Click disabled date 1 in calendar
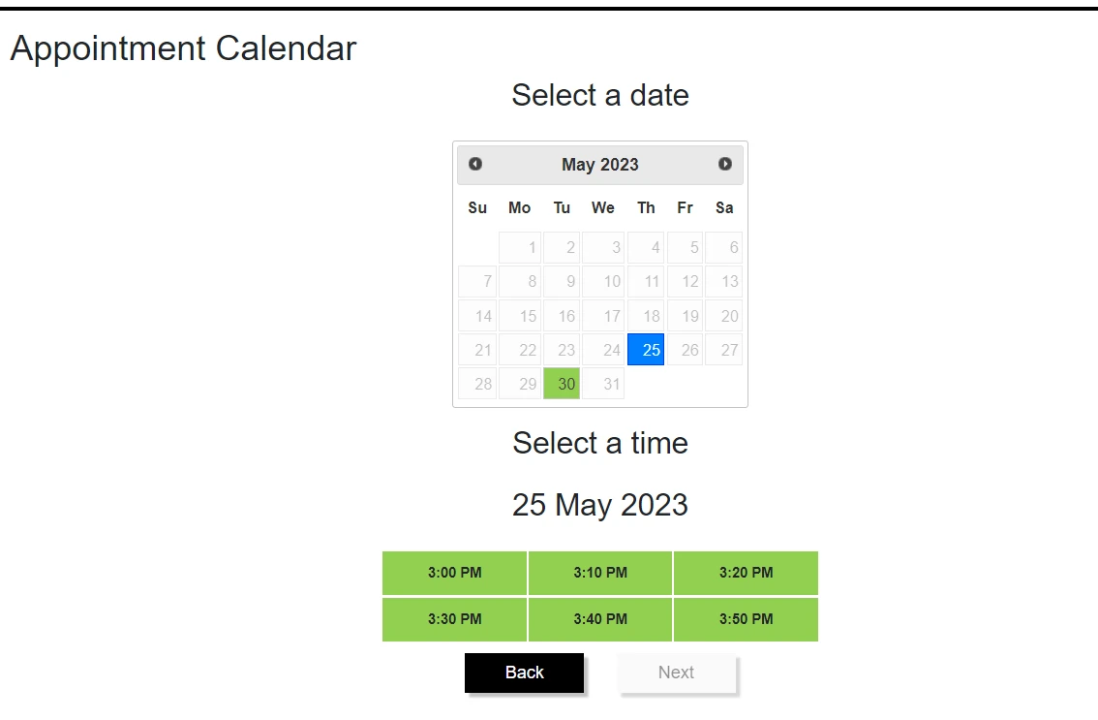This screenshot has height=720, width=1098. tap(520, 248)
